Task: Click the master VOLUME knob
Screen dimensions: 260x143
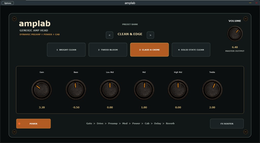Action: (x=235, y=34)
